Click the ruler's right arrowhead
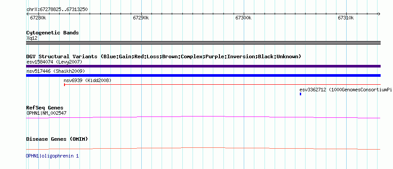Image resolution: width=393 pixels, height=169 pixels. [379, 14]
